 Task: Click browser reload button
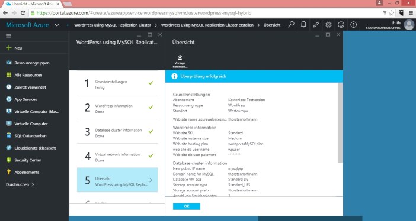tap(23, 12)
